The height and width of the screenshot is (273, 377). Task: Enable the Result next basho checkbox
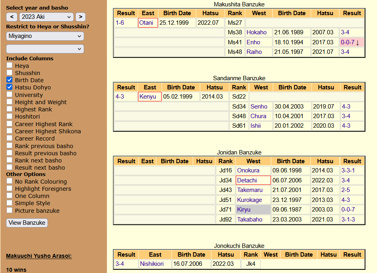click(x=10, y=167)
